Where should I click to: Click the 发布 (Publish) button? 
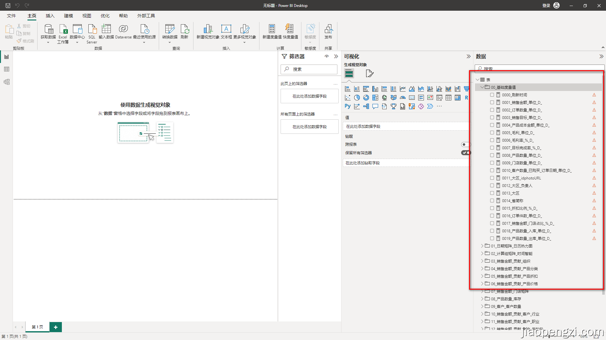pos(328,31)
